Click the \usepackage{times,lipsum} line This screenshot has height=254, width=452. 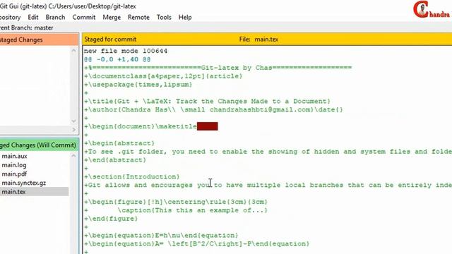tap(138, 85)
